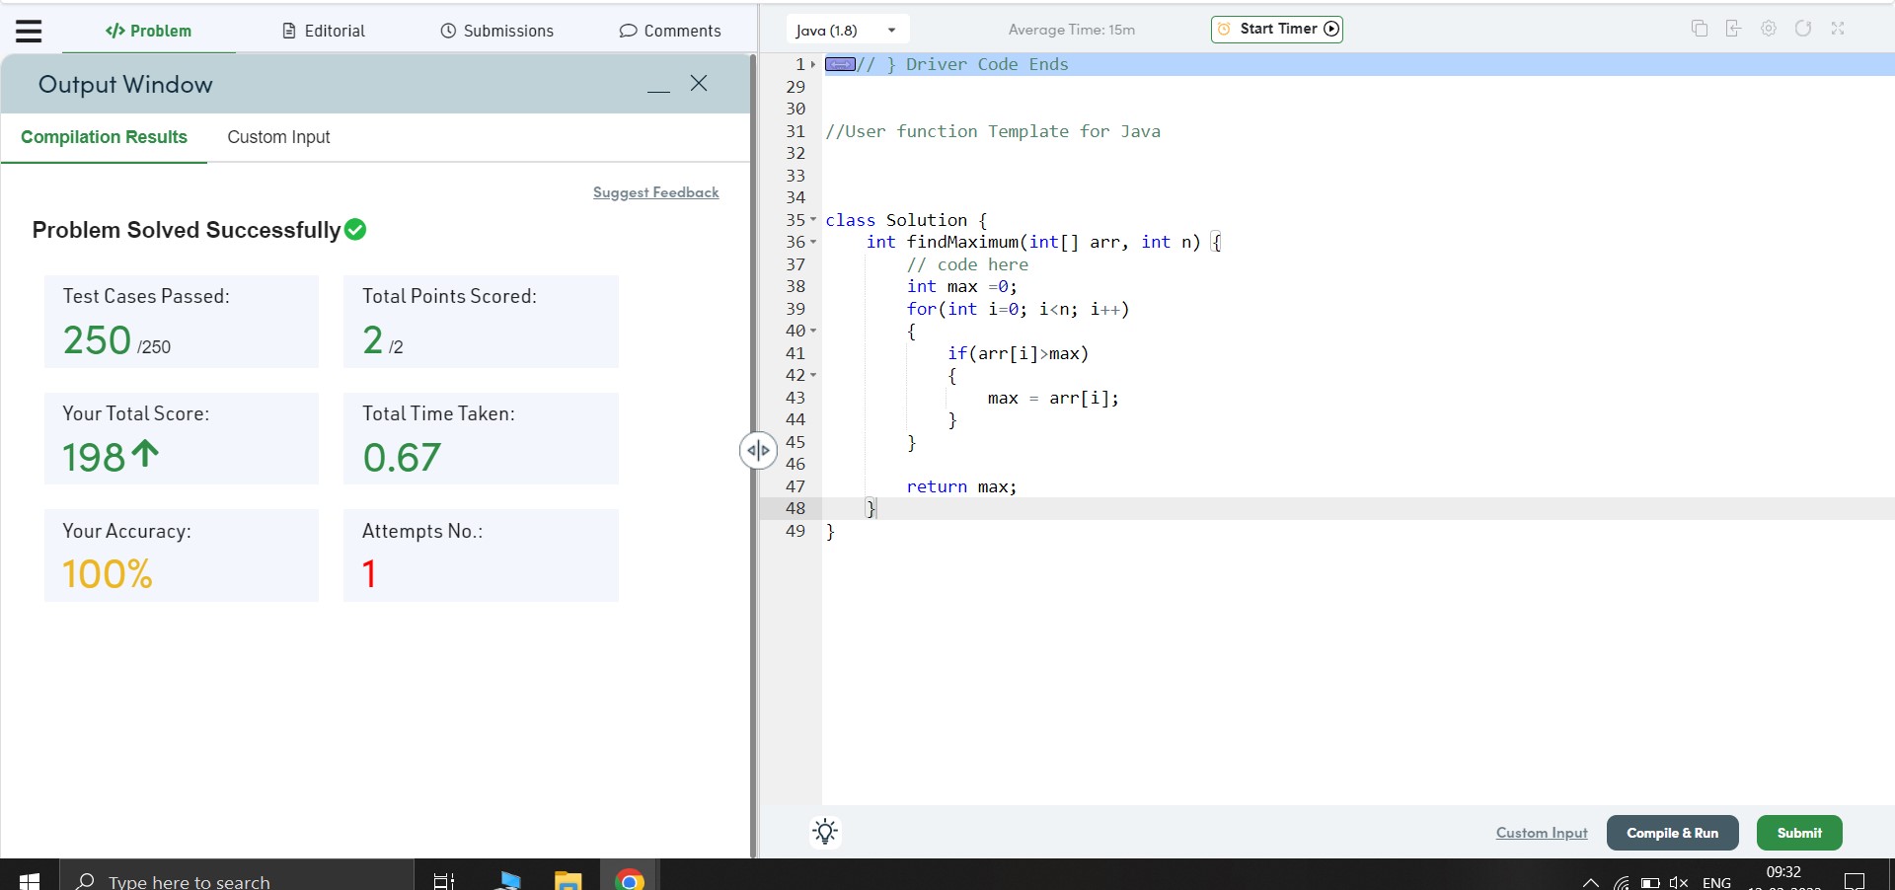1895x890 pixels.
Task: Open the hamburger navigation menu
Action: (29, 32)
